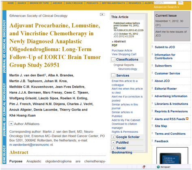192x170 pixels.
Task: Expand the Google Scholar section
Action: coord(113,137)
